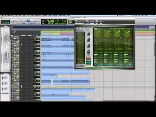Click the blue button under band 4

pyautogui.click(x=131, y=64)
